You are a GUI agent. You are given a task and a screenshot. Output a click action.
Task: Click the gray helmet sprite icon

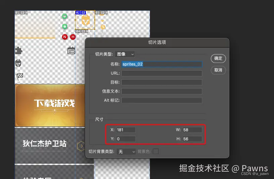coord(18,63)
